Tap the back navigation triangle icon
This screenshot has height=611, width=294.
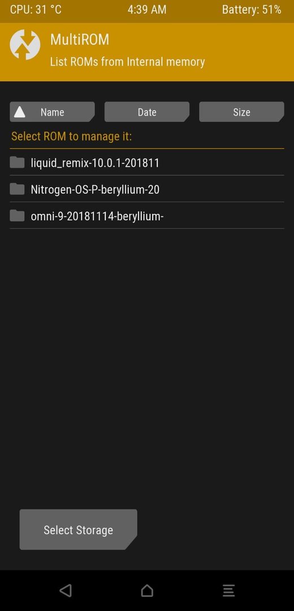click(66, 590)
